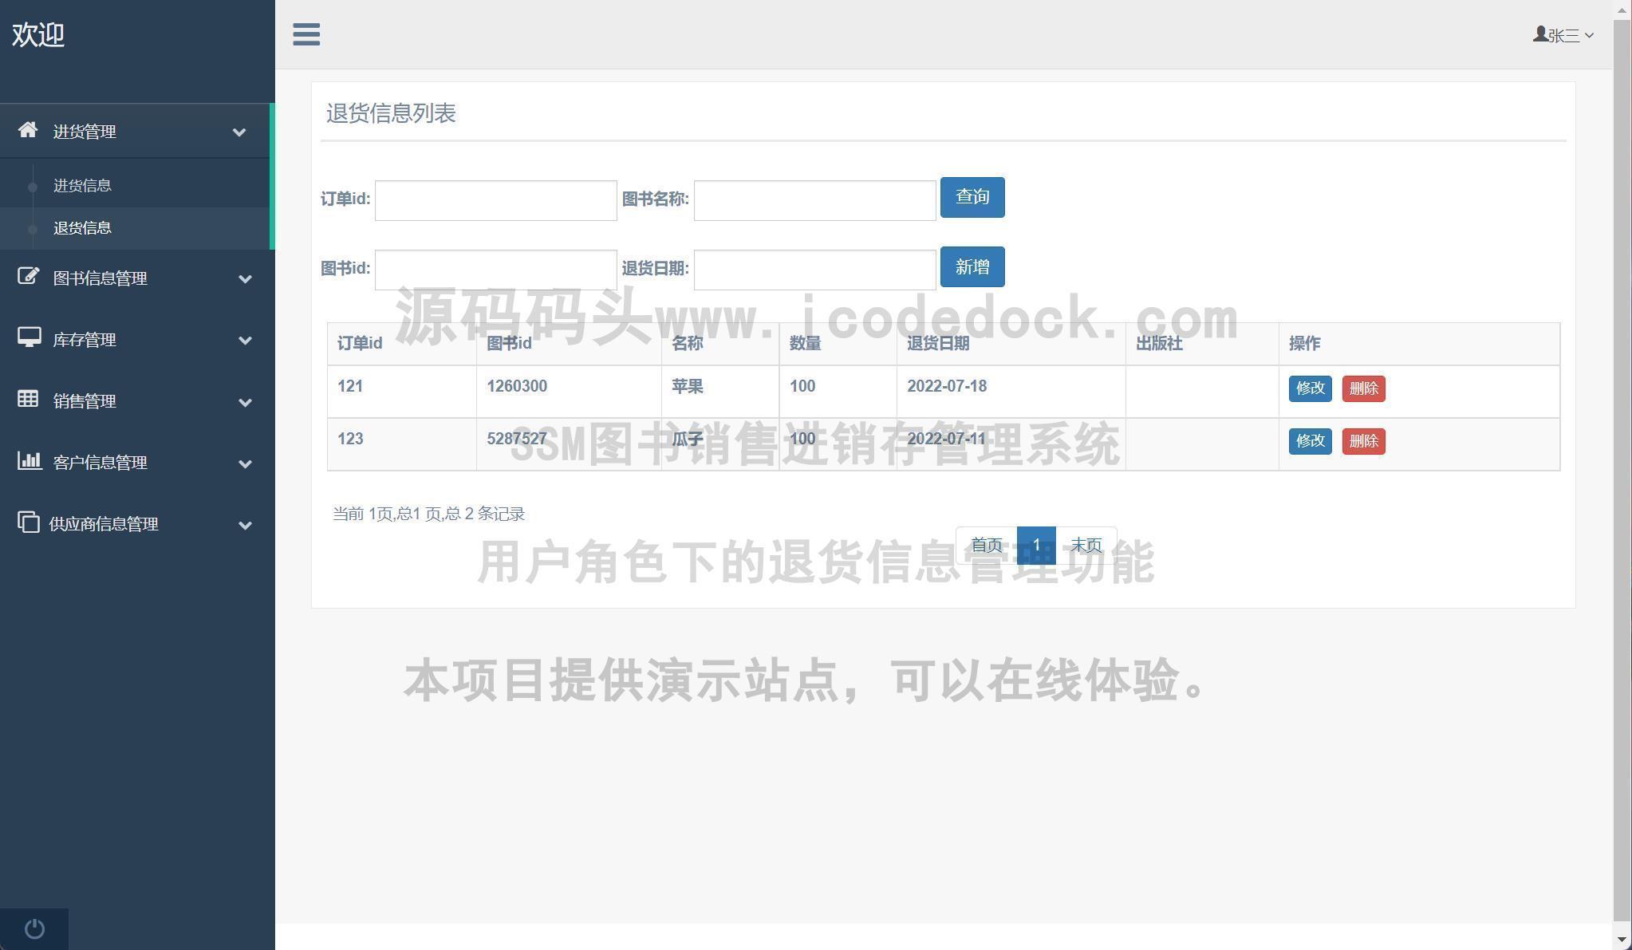Open the 张三 user dropdown arrow
The image size is (1632, 950).
(1589, 35)
